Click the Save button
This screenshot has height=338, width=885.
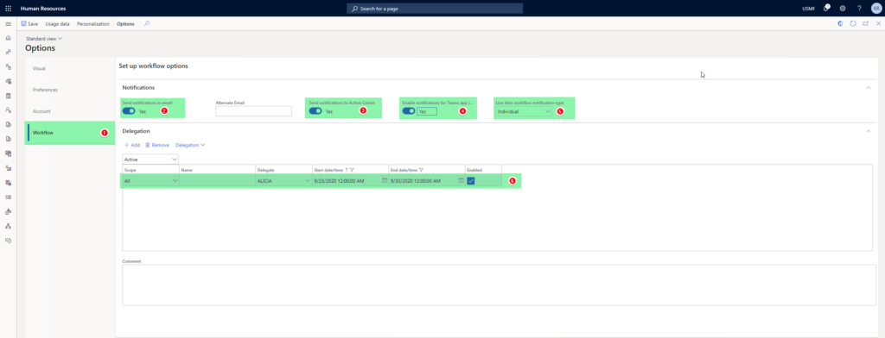pyautogui.click(x=29, y=23)
